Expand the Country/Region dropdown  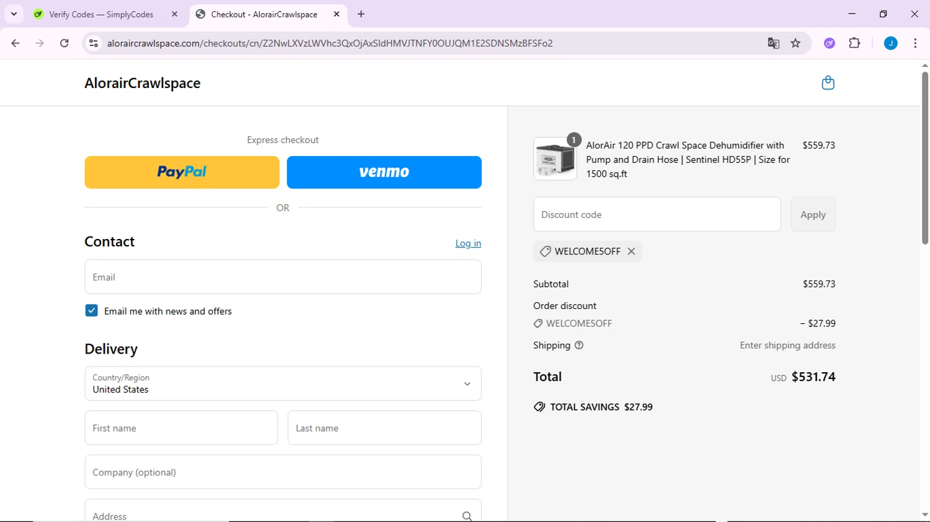click(x=283, y=384)
